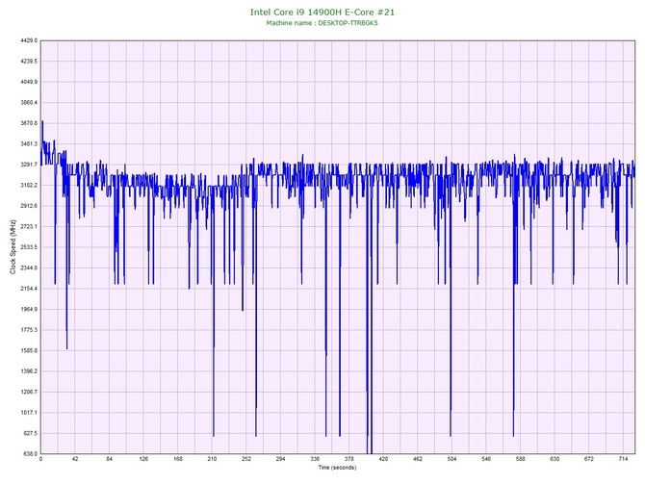Viewport: 645px width, 484px height.
Task: Click the 3860.4 y-axis value
Action: click(x=29, y=103)
